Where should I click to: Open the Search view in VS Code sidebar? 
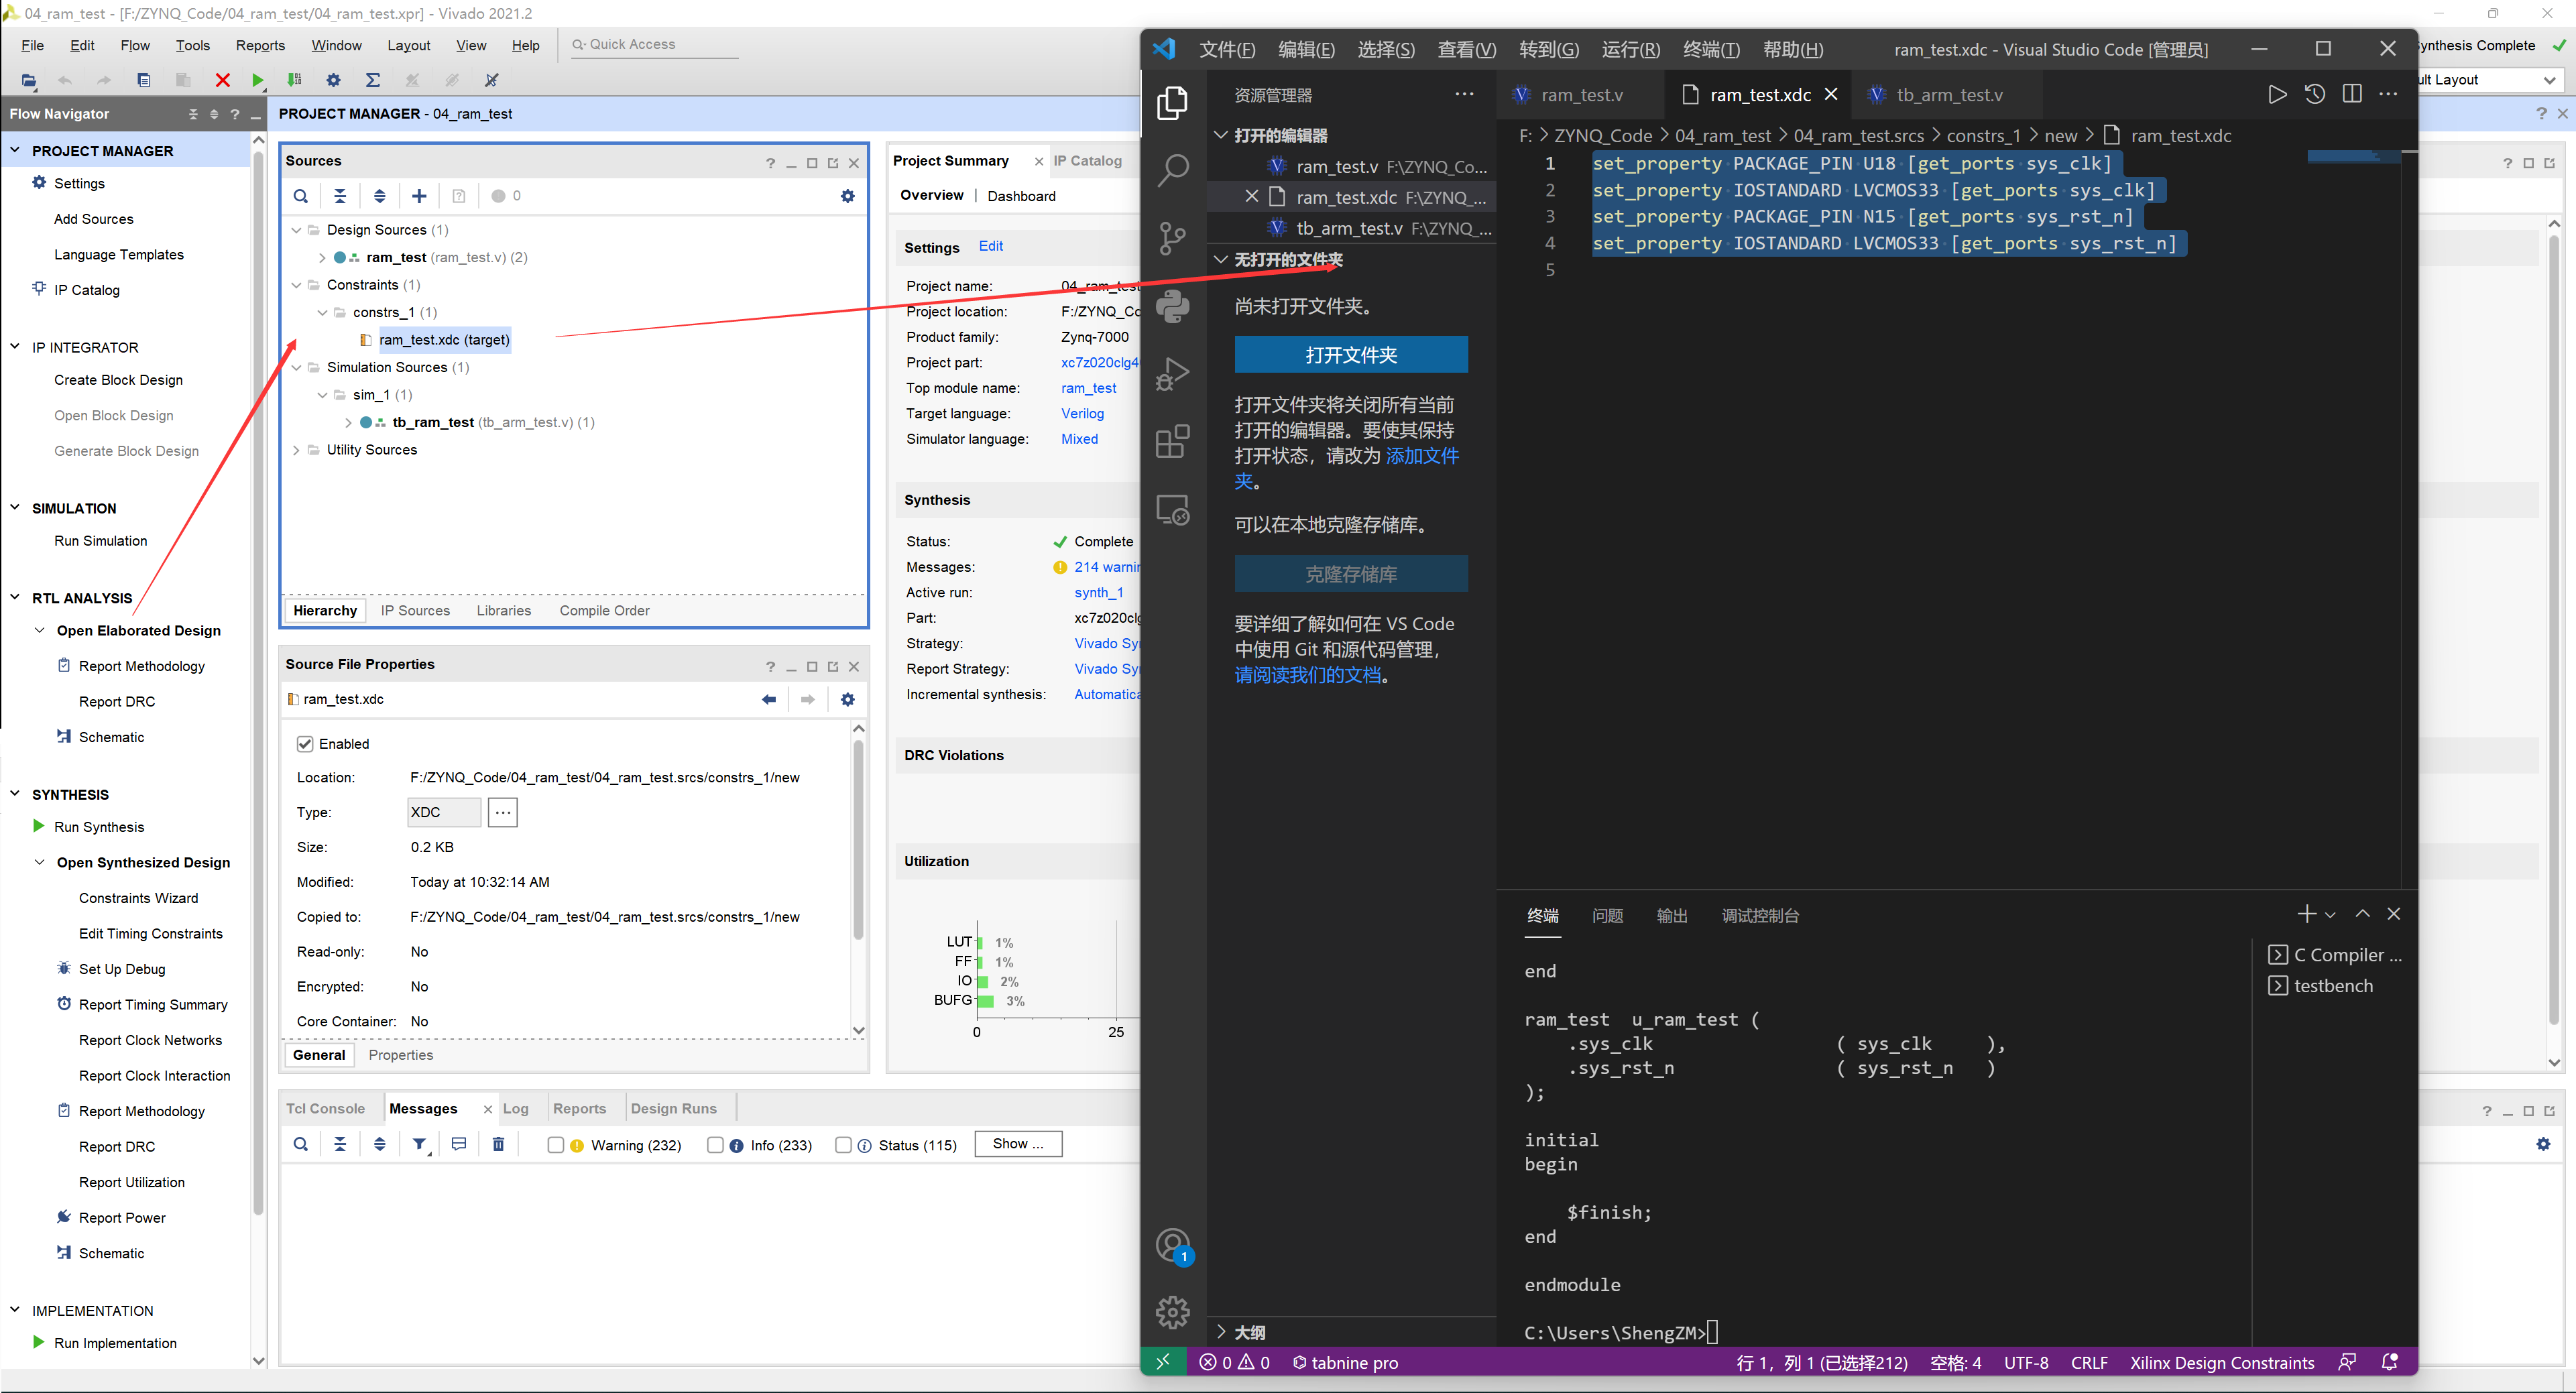[x=1172, y=170]
